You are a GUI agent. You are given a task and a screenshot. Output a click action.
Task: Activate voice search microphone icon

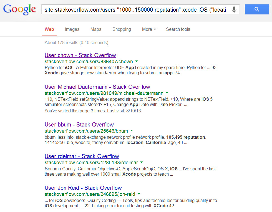coord(234,10)
